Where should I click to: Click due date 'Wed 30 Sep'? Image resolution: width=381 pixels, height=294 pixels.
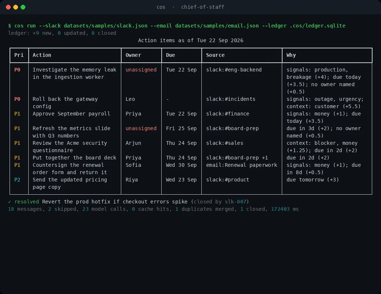181,165
